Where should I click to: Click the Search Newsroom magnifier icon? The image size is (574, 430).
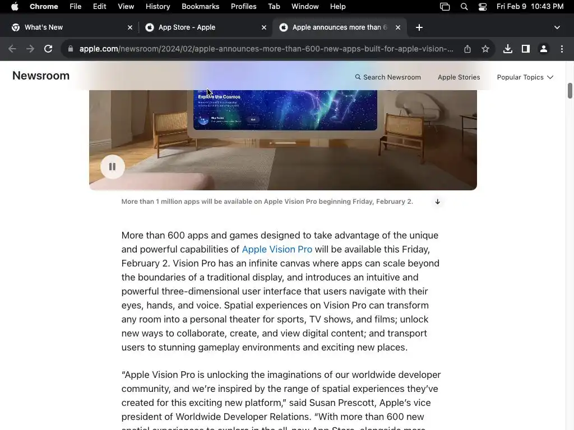click(x=358, y=77)
